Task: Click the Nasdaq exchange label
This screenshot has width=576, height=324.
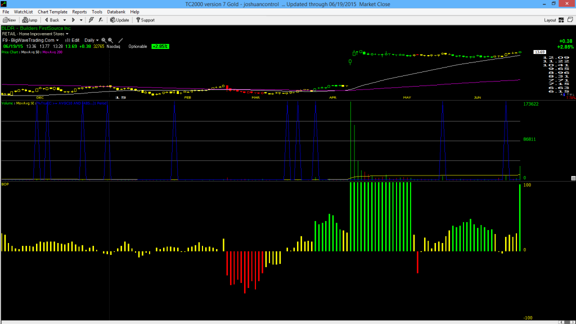Action: [113, 47]
